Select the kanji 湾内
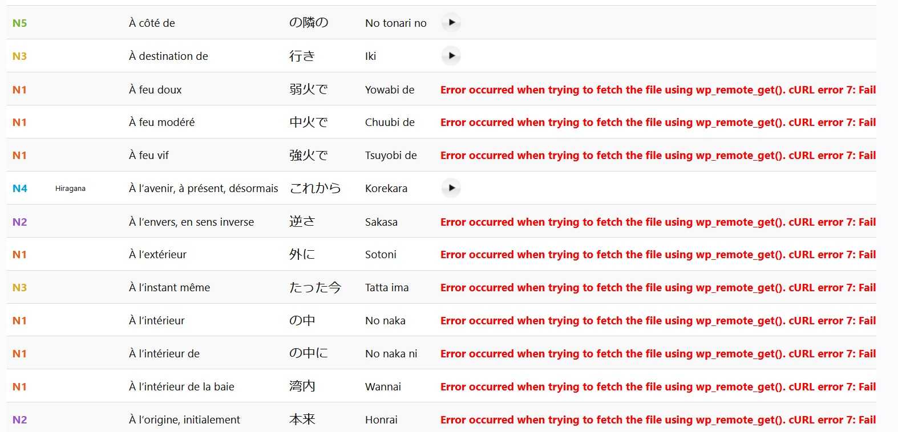 click(302, 386)
